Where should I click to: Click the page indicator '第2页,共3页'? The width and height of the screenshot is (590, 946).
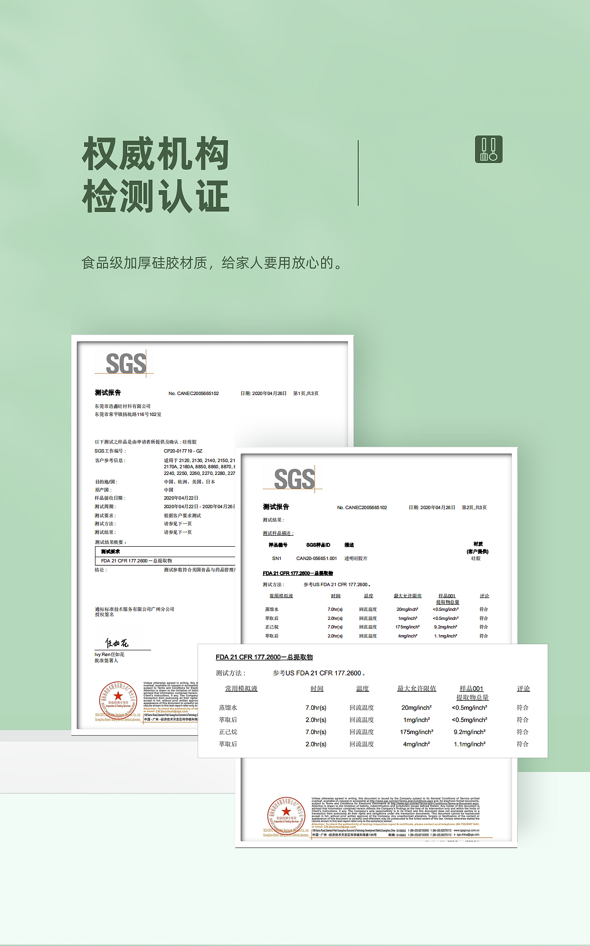coord(474,508)
